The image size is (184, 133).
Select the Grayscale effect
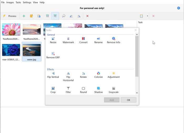tap(114, 90)
